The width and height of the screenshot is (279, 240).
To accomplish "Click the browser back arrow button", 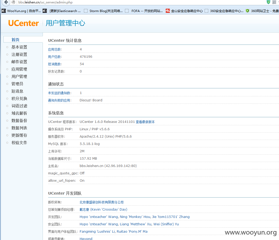I will click(6, 2).
